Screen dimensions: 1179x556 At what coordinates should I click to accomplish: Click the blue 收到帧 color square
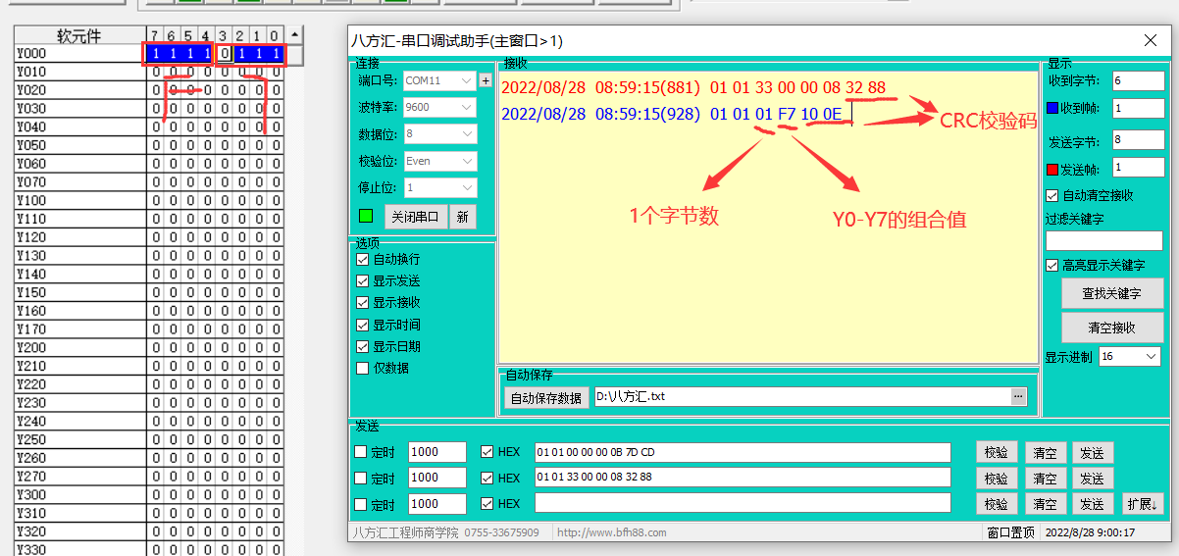(x=1052, y=108)
